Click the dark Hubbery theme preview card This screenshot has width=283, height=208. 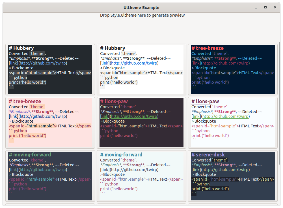point(50,69)
